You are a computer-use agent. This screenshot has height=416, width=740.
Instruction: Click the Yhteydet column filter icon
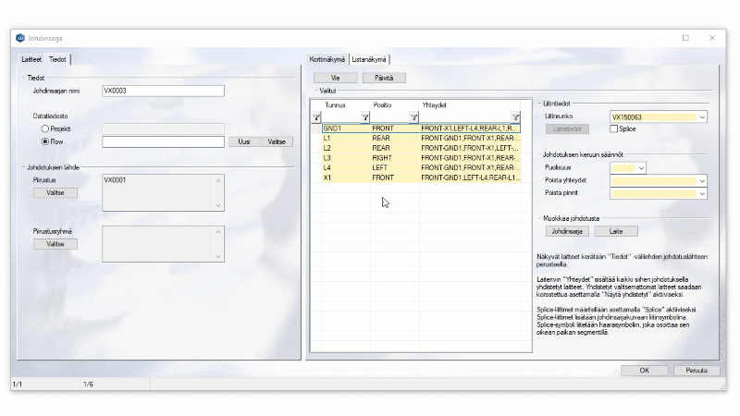point(515,117)
